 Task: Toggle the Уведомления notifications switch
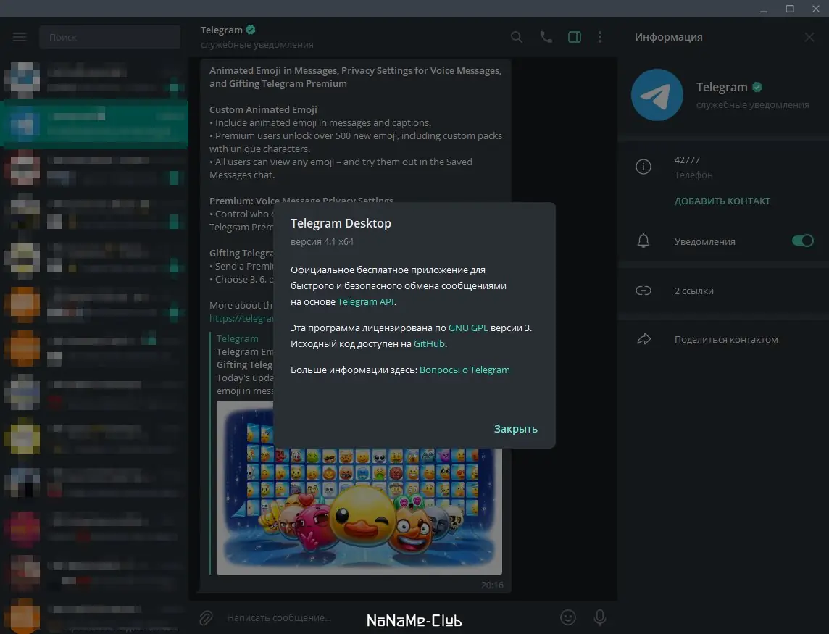coord(802,241)
